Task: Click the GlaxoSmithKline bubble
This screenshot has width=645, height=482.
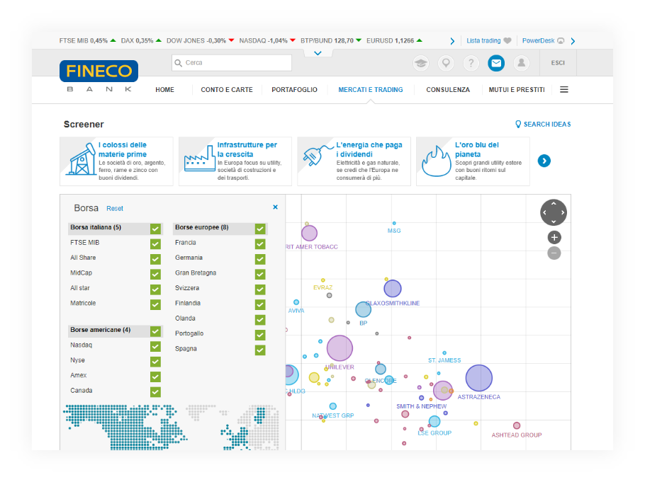Action: [x=393, y=289]
